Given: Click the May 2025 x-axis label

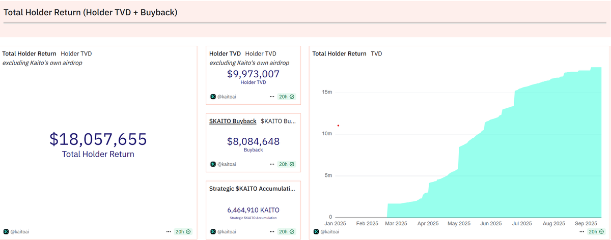Looking at the screenshot, I should [x=459, y=224].
